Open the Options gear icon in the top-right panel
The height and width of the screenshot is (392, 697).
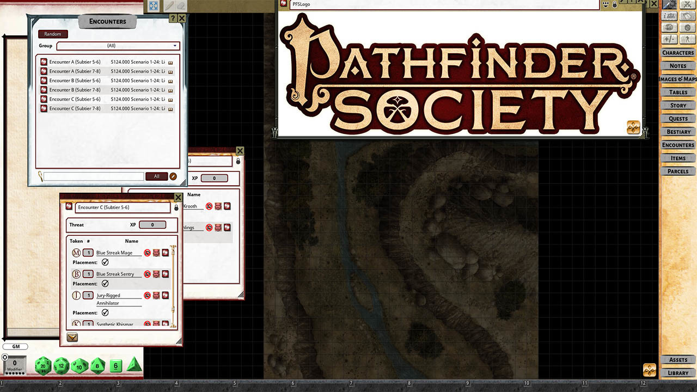tap(687, 27)
